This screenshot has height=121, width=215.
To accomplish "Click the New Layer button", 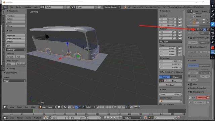I will tap(170, 85).
